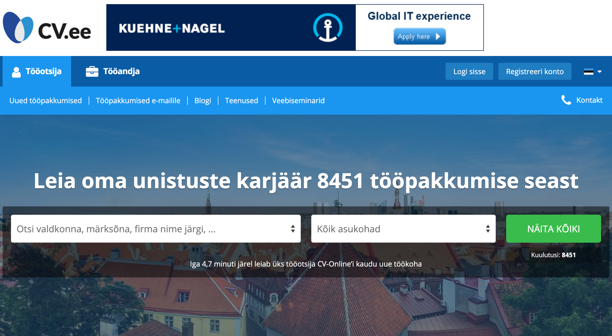Open Uued tööpakkumised menu item
Screen dimensions: 612x336
pyautogui.click(x=46, y=101)
